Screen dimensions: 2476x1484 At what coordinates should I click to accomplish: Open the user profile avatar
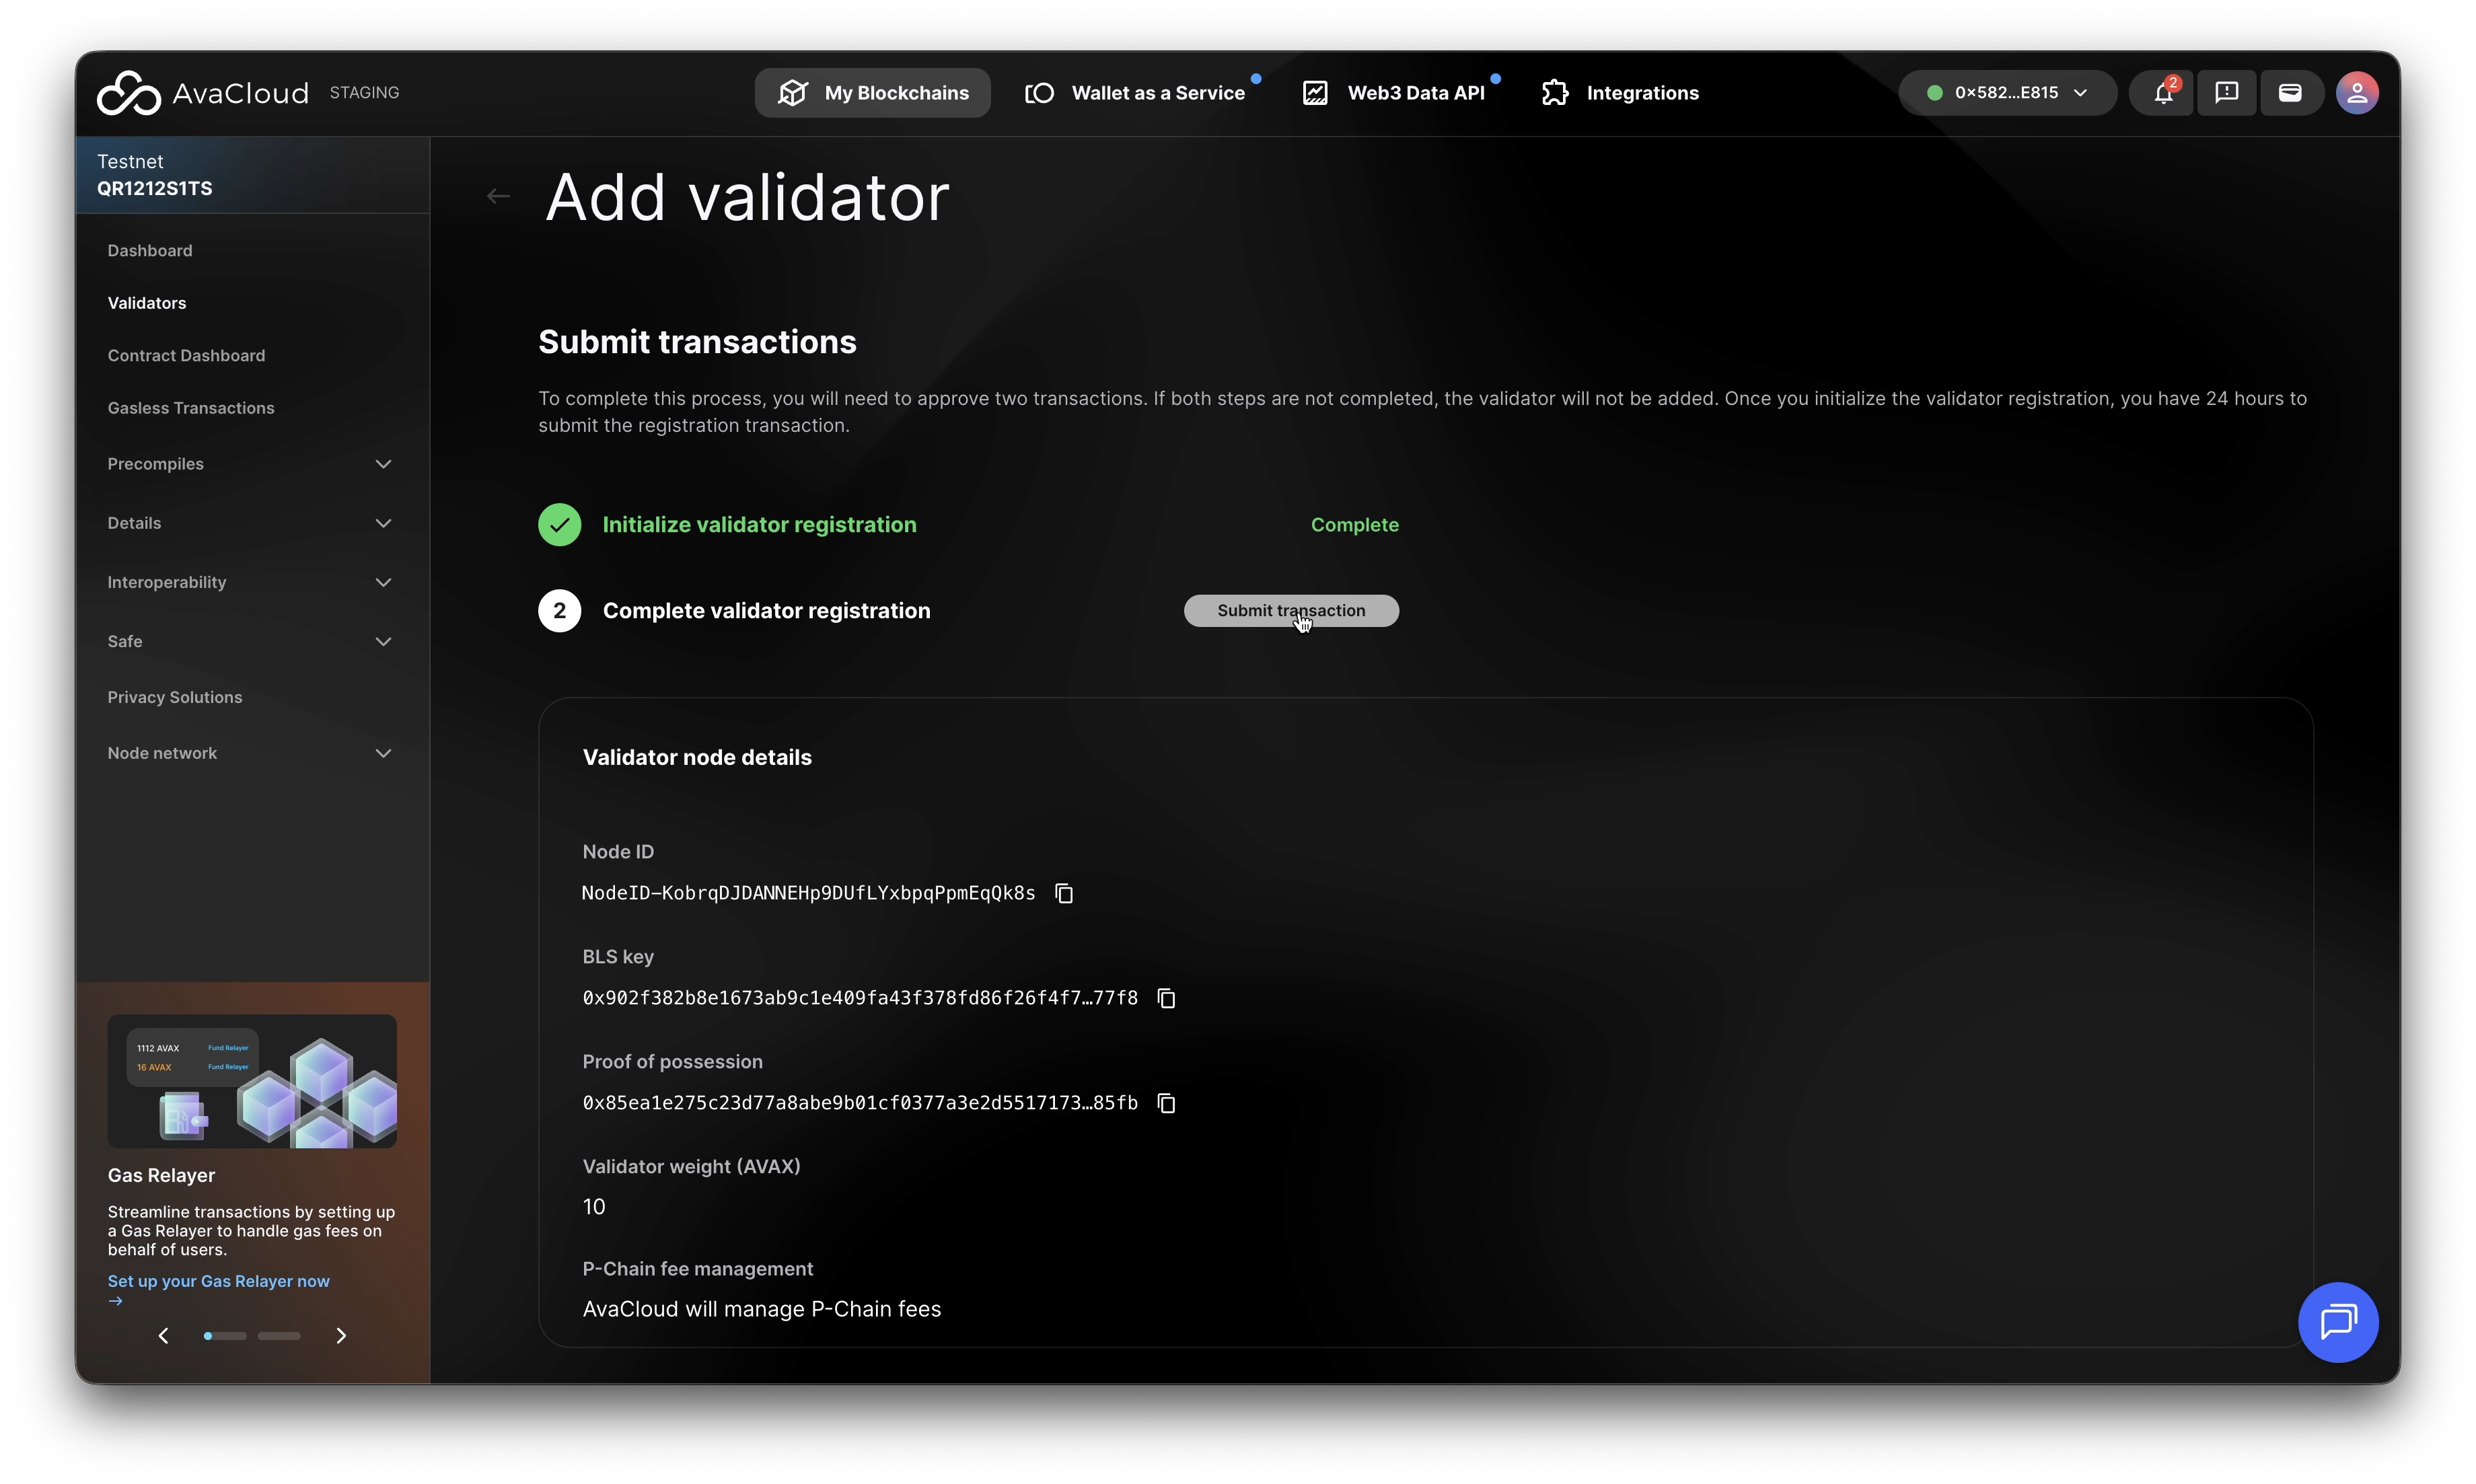(2357, 93)
